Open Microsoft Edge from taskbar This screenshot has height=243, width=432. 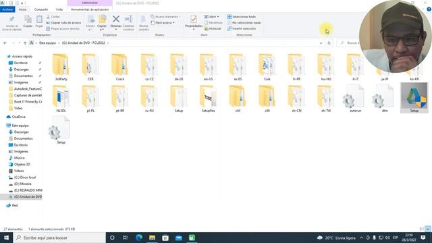tap(139, 238)
